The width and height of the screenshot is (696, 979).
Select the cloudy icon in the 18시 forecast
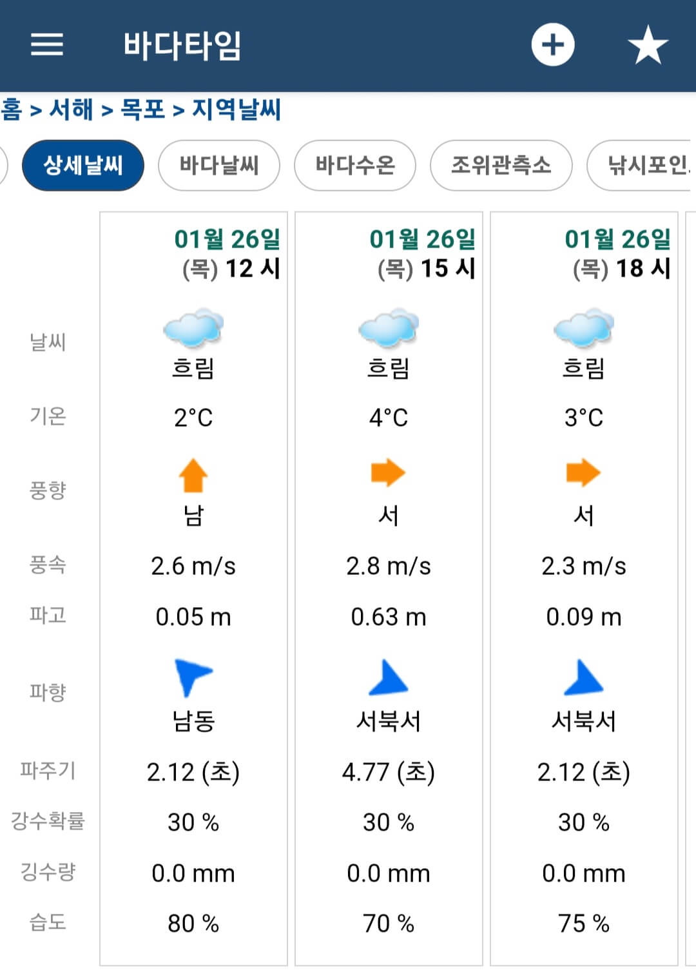[x=583, y=329]
